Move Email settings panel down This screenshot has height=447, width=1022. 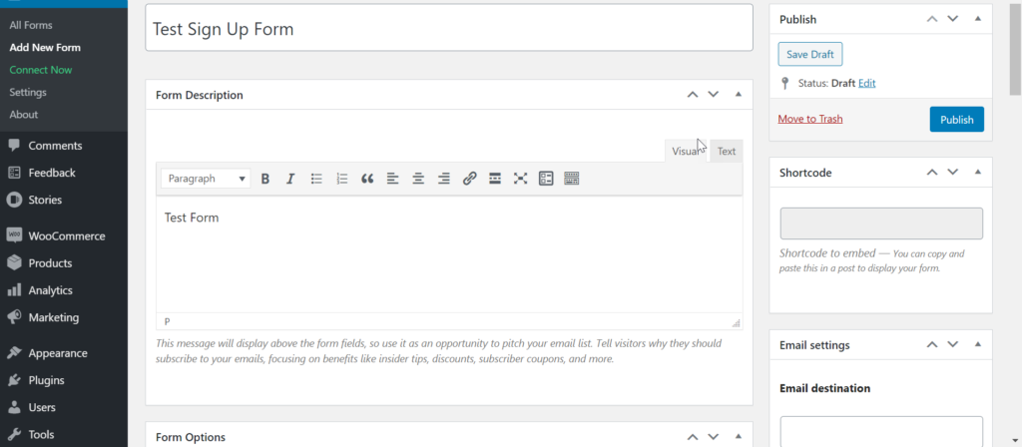coord(953,344)
